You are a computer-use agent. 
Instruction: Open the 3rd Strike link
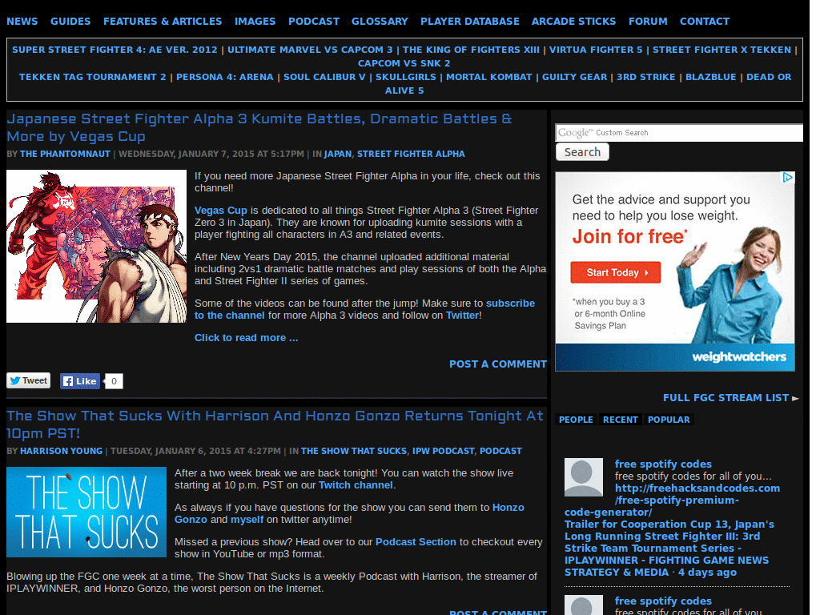[x=646, y=77]
